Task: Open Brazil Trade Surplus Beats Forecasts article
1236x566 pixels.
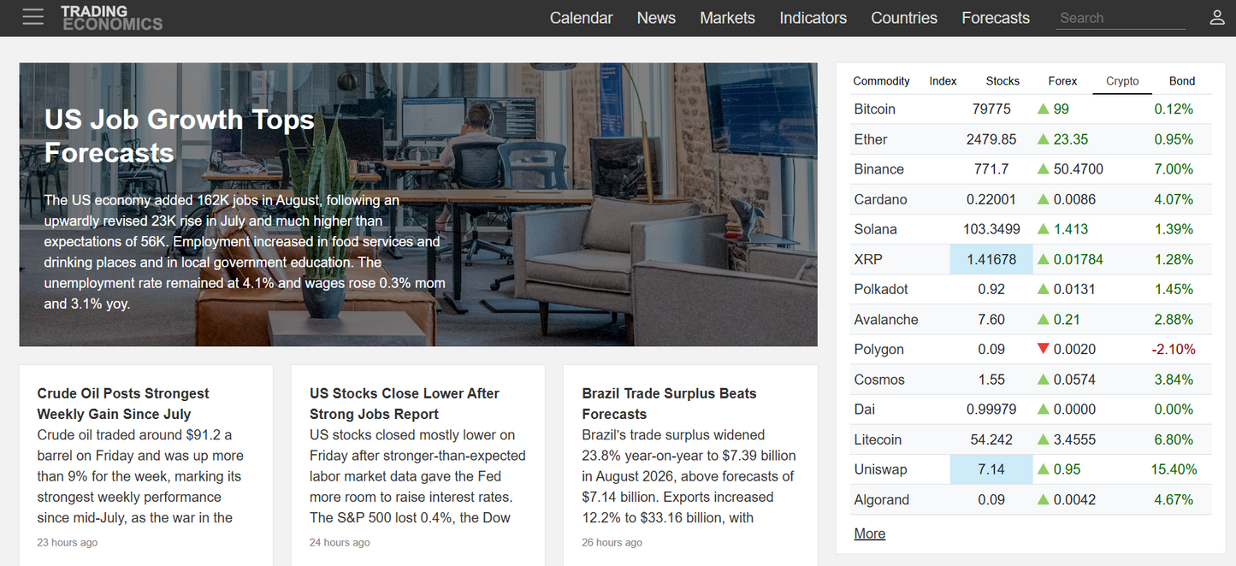Action: (669, 404)
